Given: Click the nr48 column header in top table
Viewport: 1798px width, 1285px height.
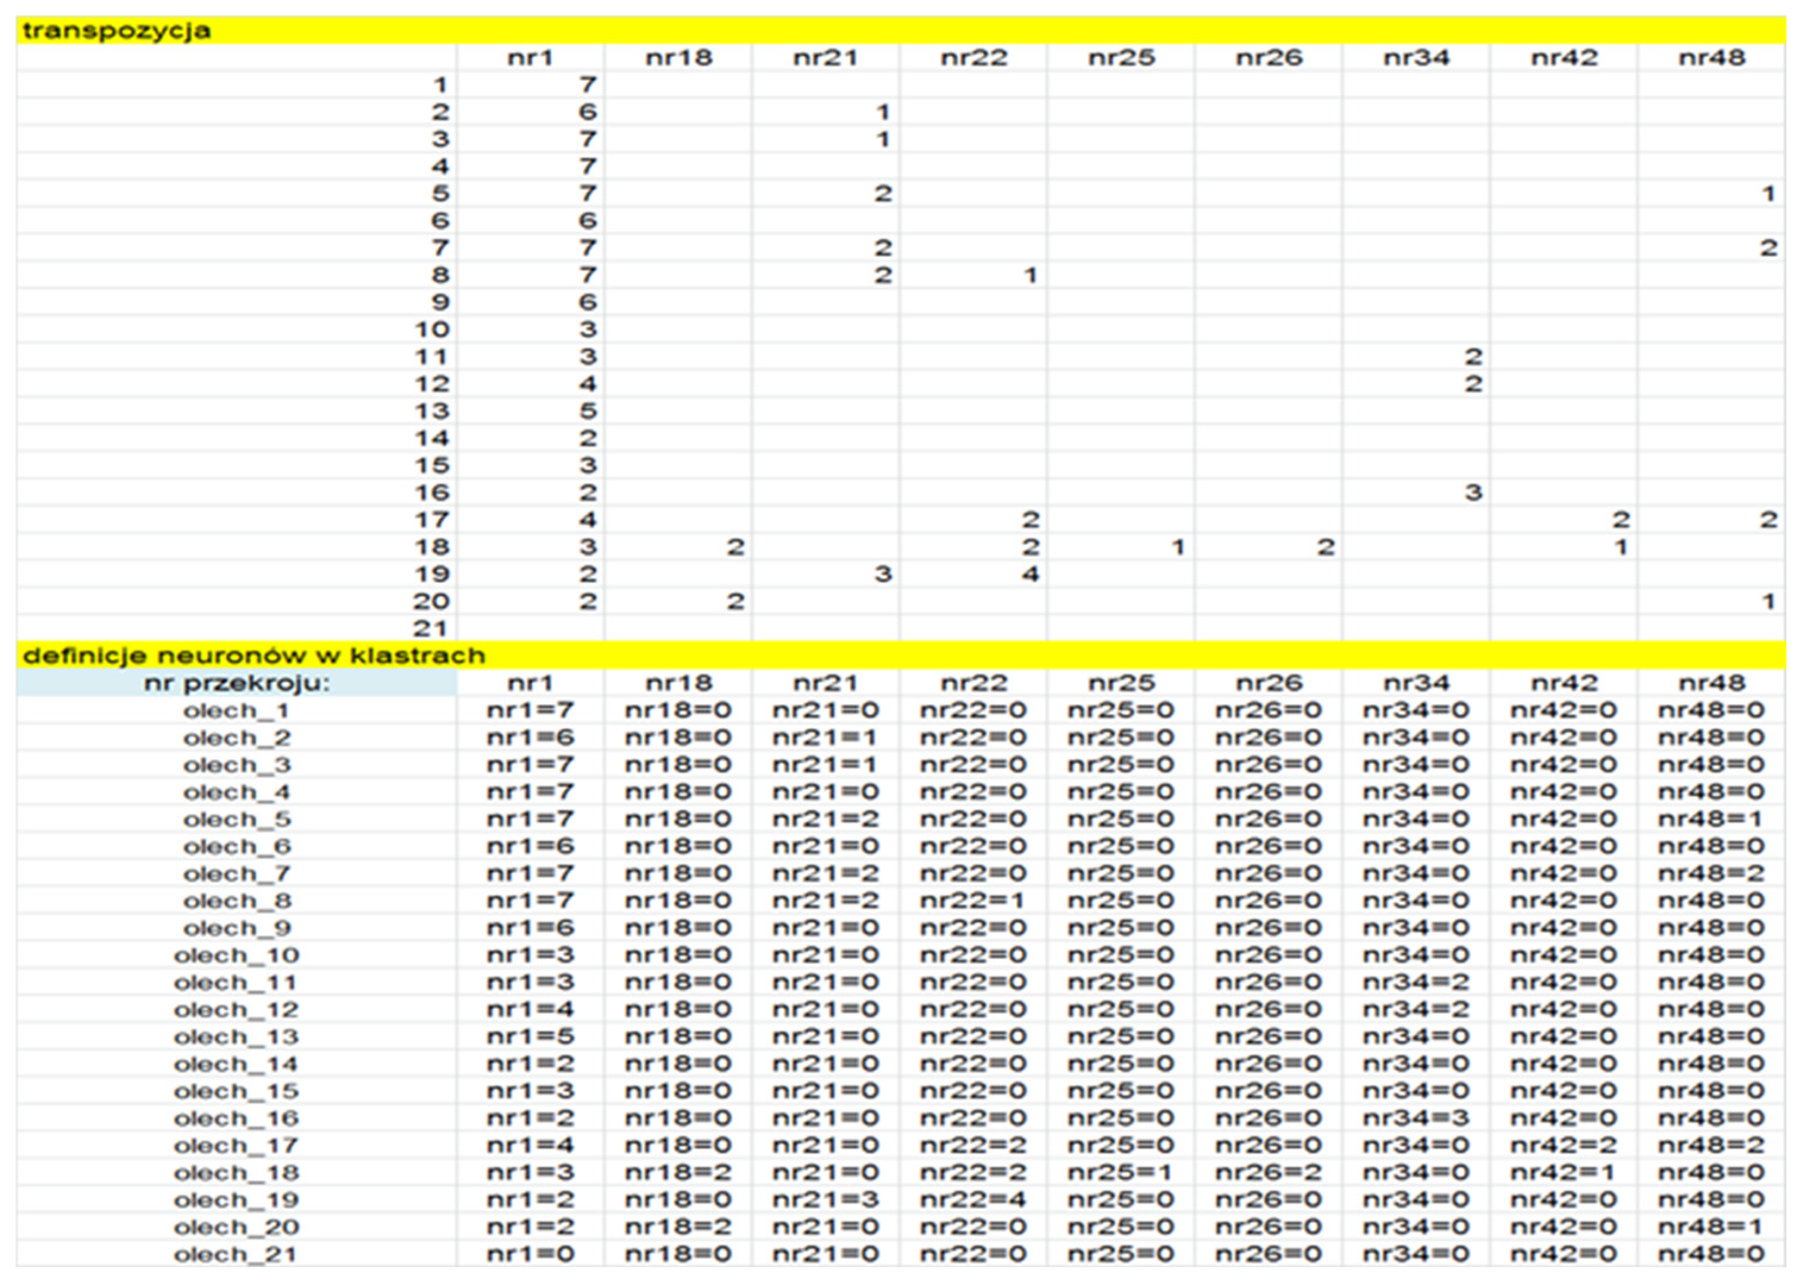Looking at the screenshot, I should [x=1711, y=58].
